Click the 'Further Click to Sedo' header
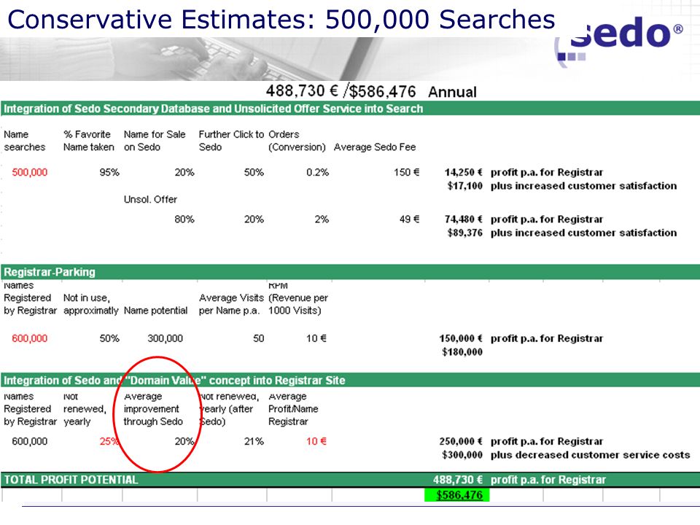 pos(231,141)
